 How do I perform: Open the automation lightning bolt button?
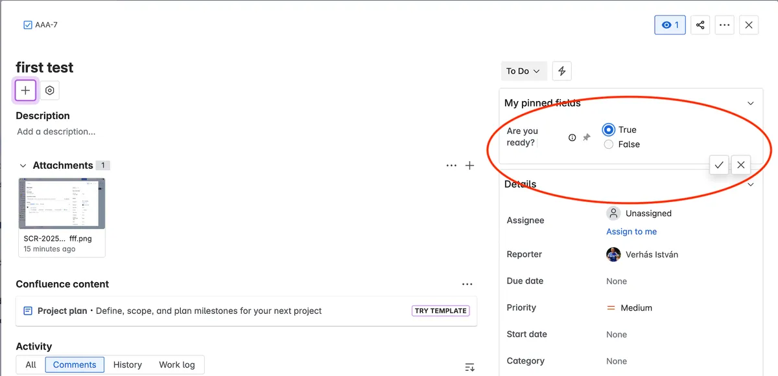tap(562, 71)
